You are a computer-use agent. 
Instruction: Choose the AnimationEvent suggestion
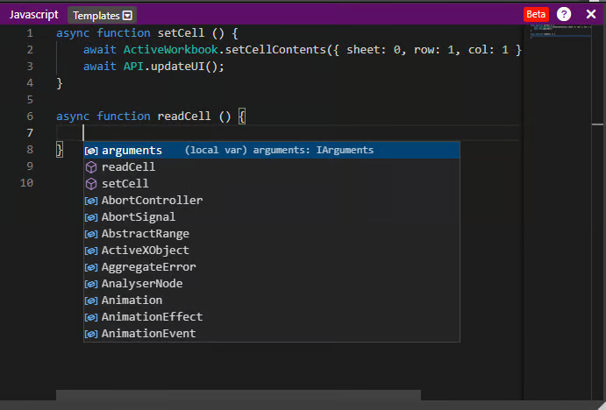148,334
